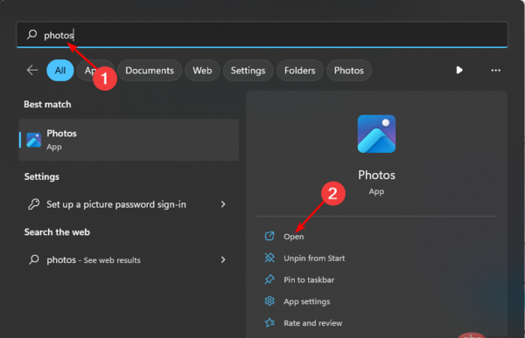Image resolution: width=525 pixels, height=338 pixels.
Task: Click the search magnifier icon in search box
Action: (x=32, y=34)
